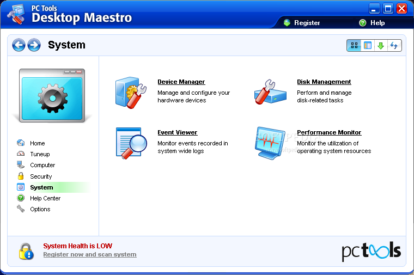
Task: Click 'Perform and manage disk-related tasks' text
Action: click(324, 96)
